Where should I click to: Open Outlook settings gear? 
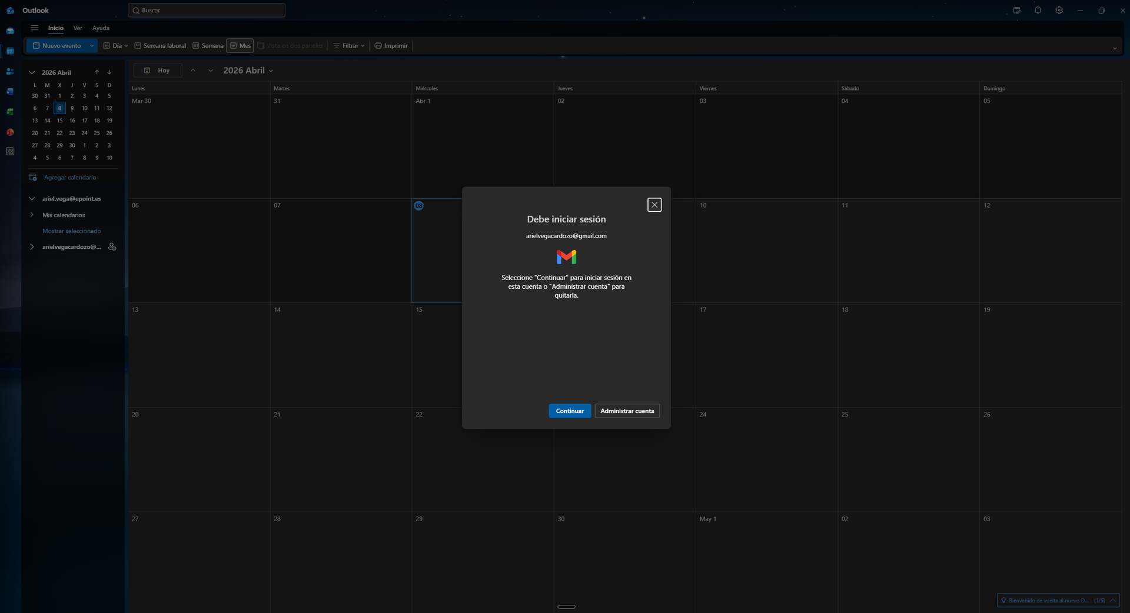tap(1059, 11)
